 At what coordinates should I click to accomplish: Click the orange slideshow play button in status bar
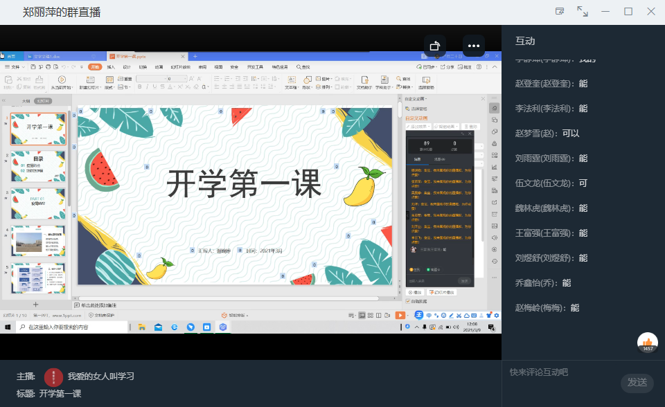point(400,315)
